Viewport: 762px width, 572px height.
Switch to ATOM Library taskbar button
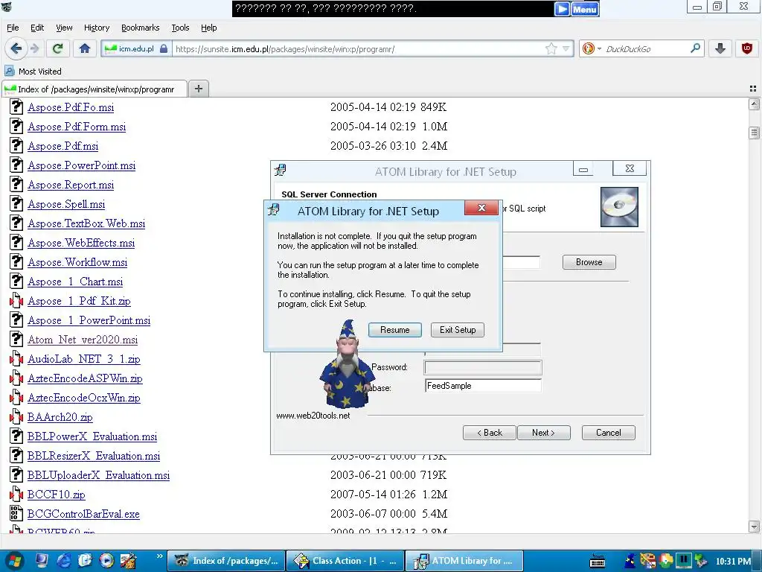point(464,561)
